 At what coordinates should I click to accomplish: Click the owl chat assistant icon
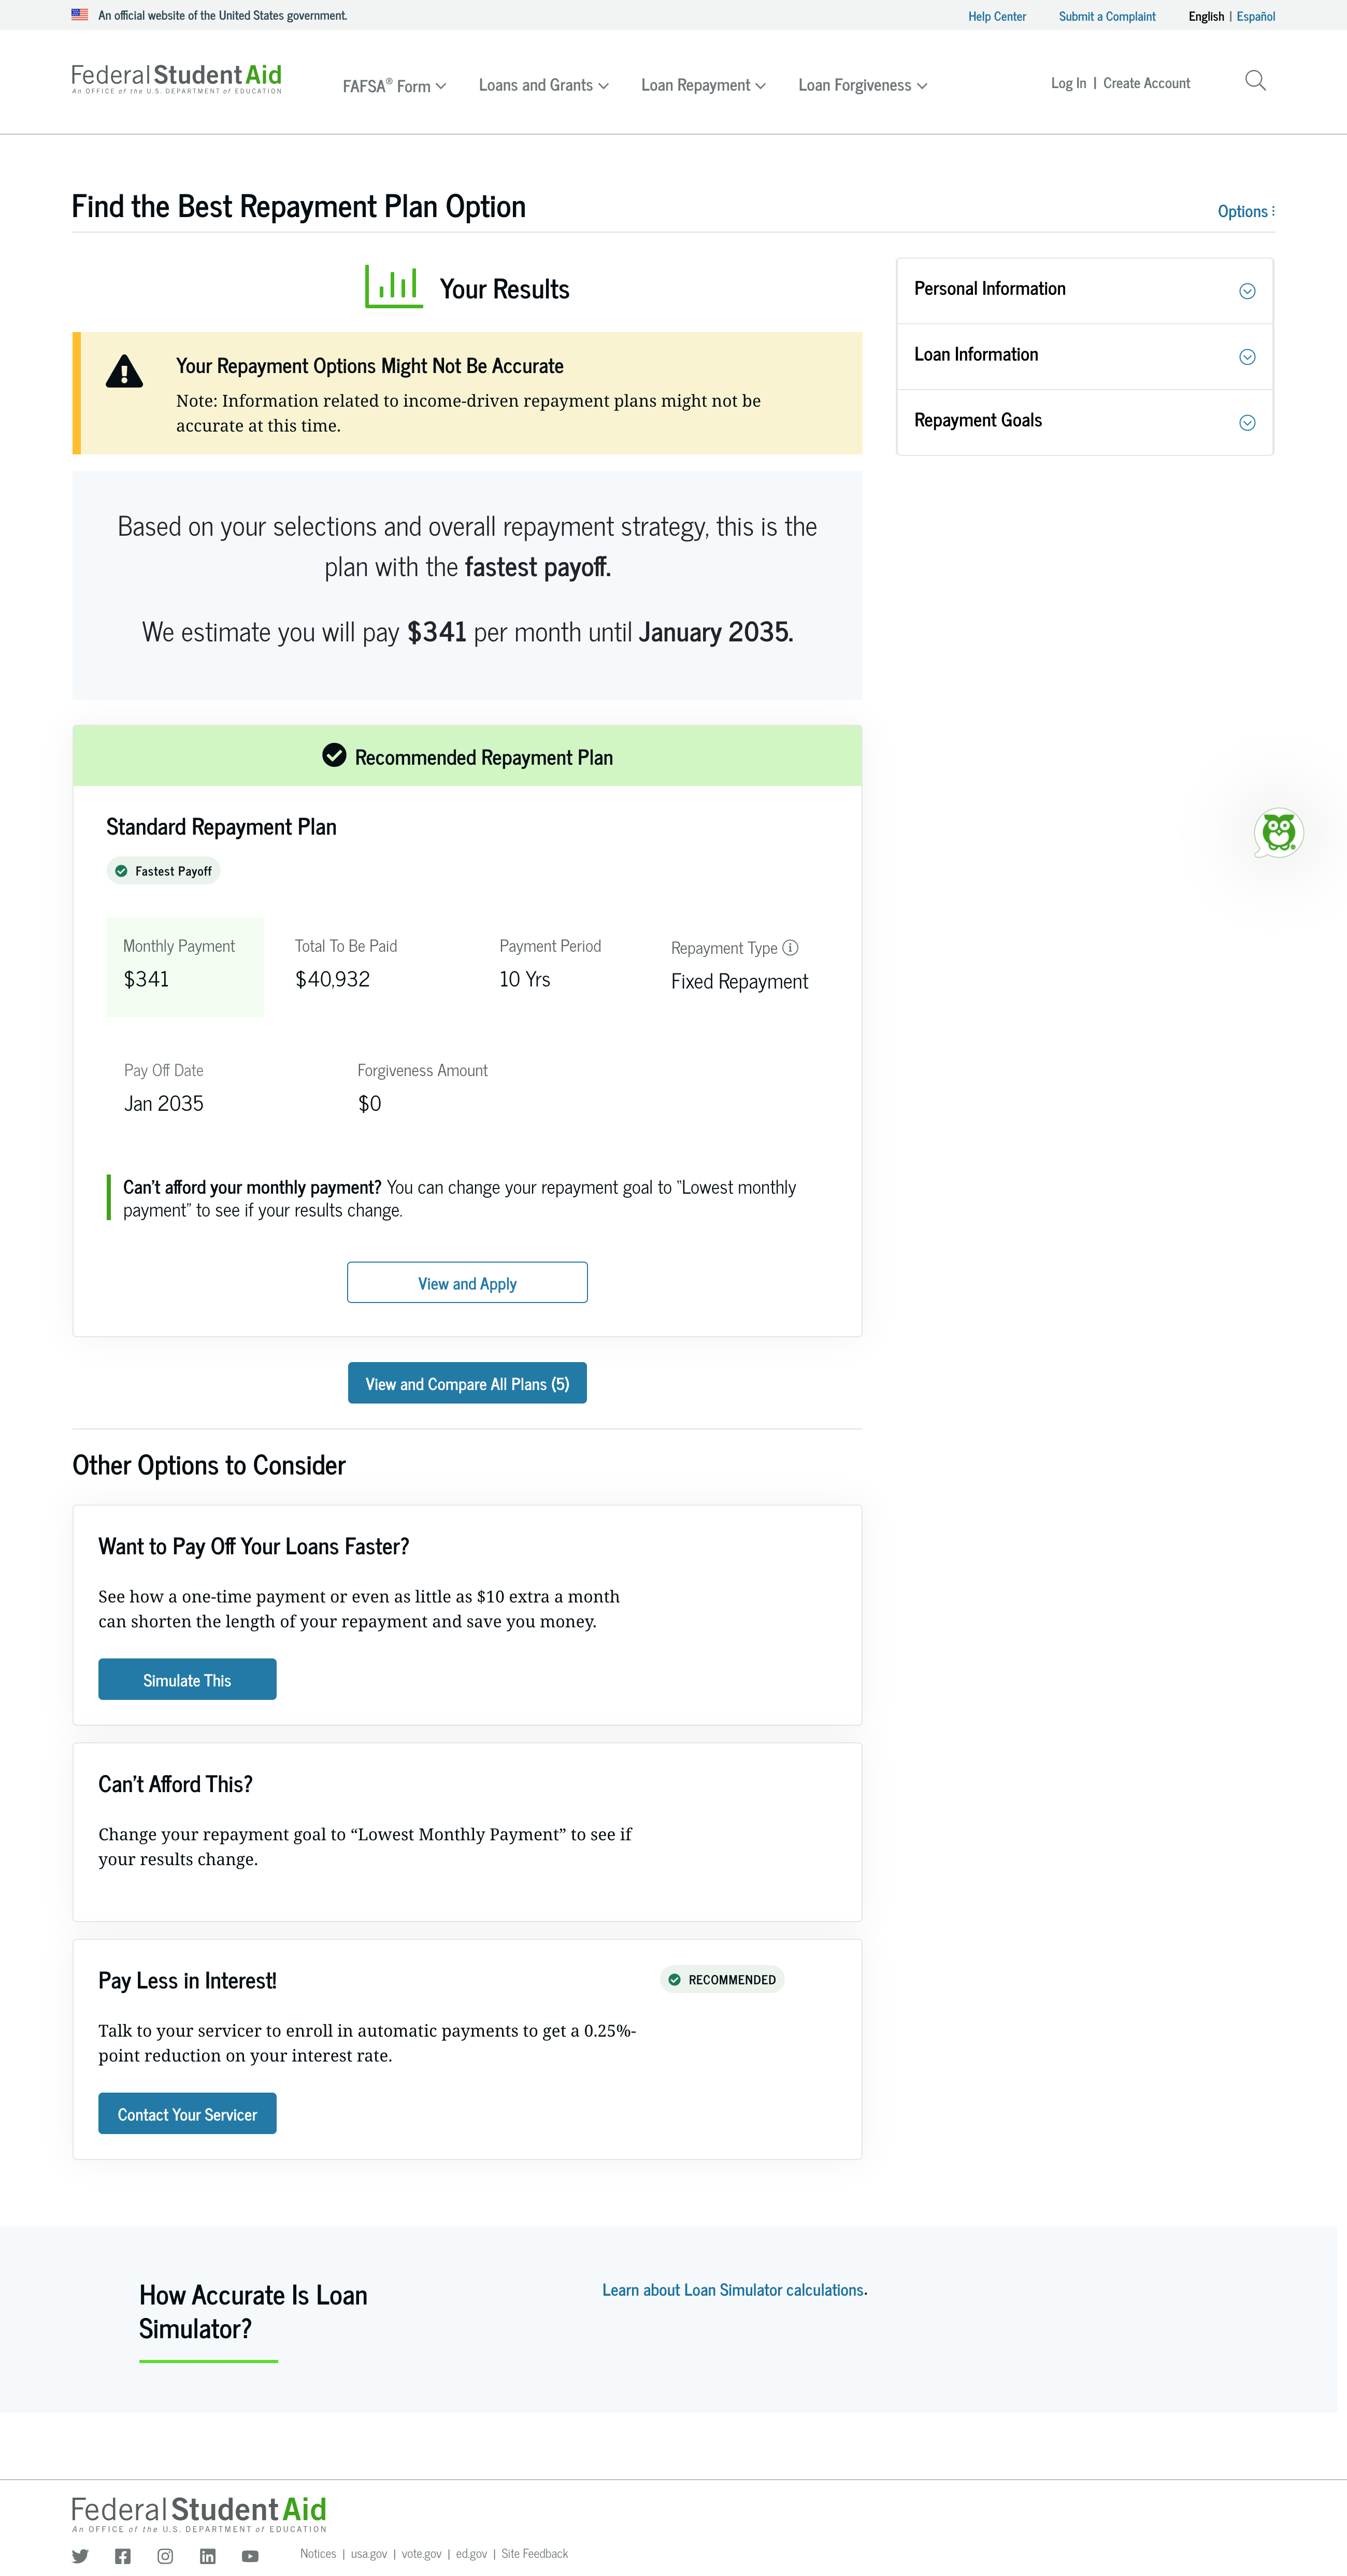click(x=1278, y=832)
